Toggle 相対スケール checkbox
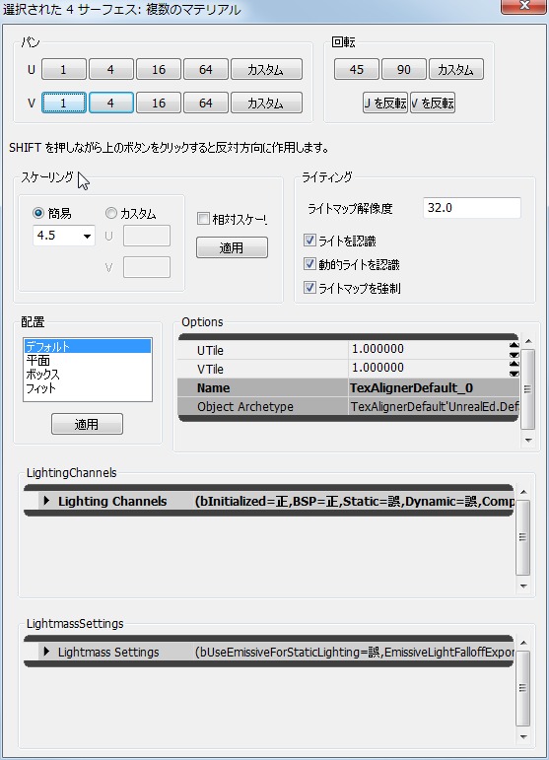549x760 pixels. (203, 219)
